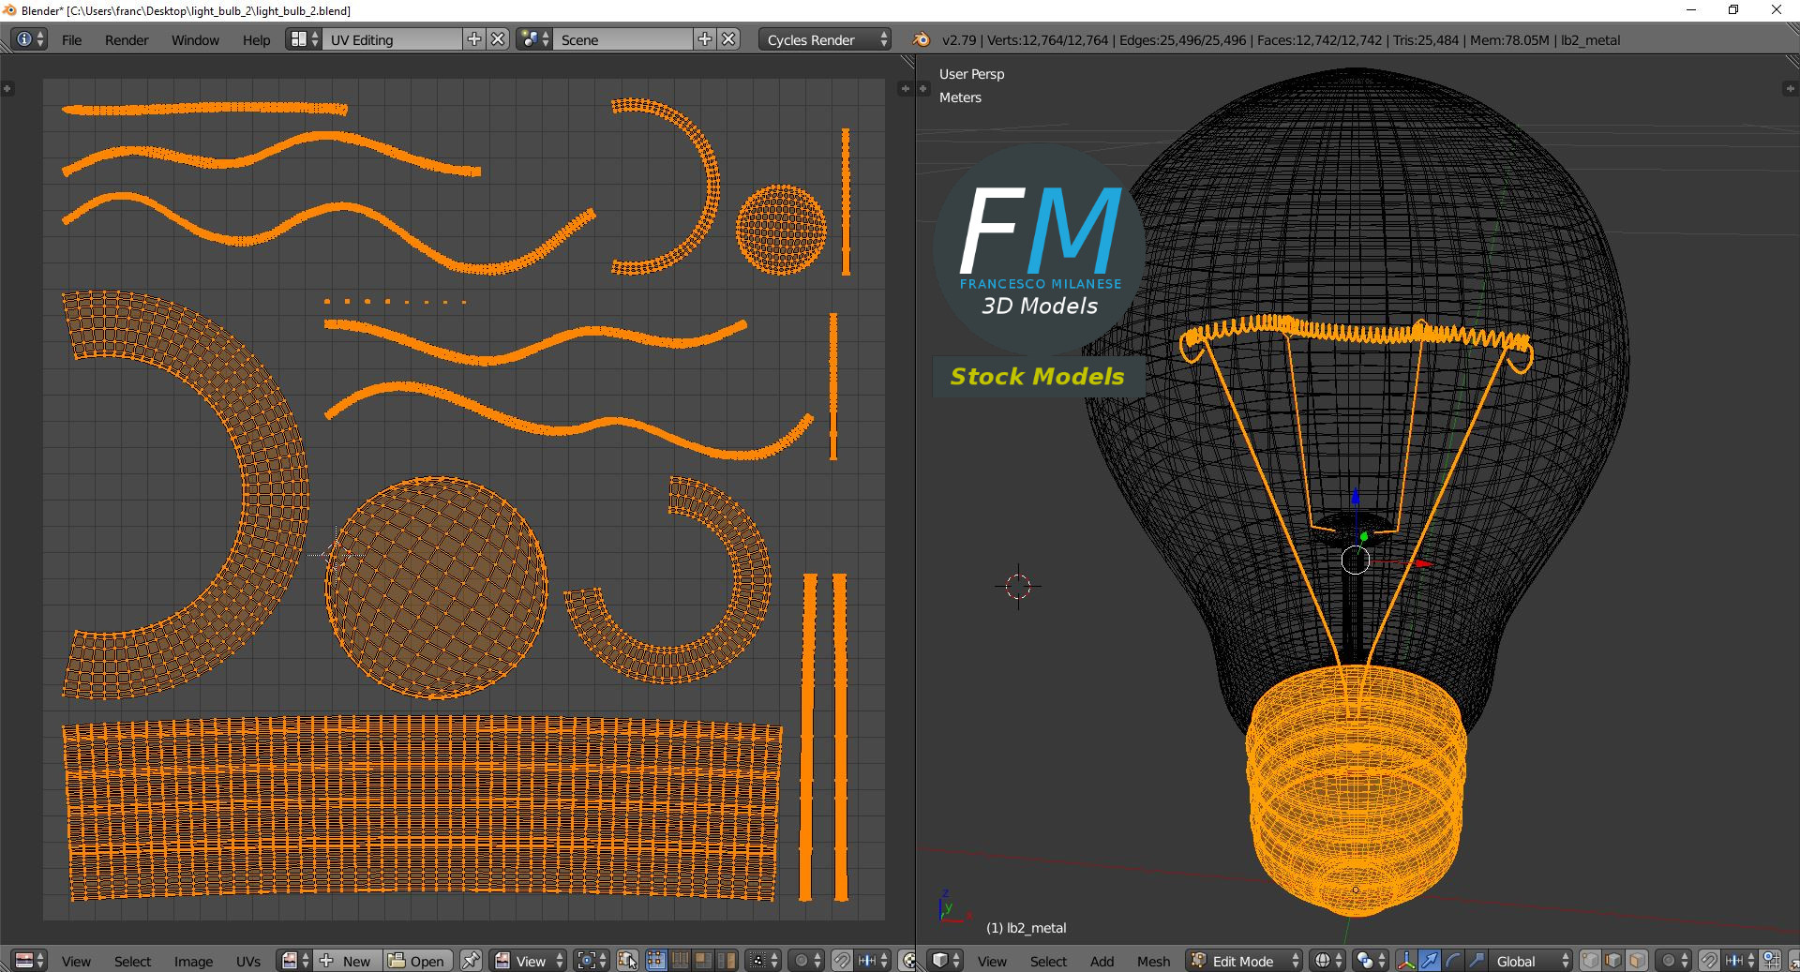Click the scale manipulator icon
The width and height of the screenshot is (1800, 972).
pyautogui.click(x=1476, y=961)
